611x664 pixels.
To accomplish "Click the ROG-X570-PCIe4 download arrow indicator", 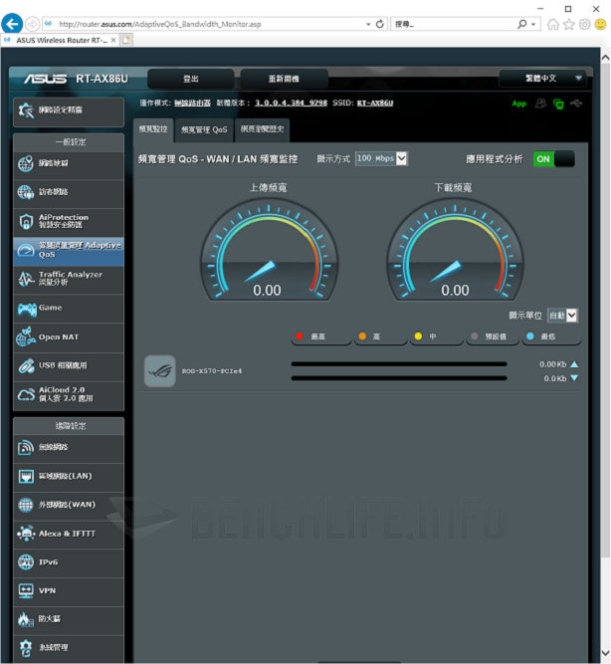I will [574, 378].
